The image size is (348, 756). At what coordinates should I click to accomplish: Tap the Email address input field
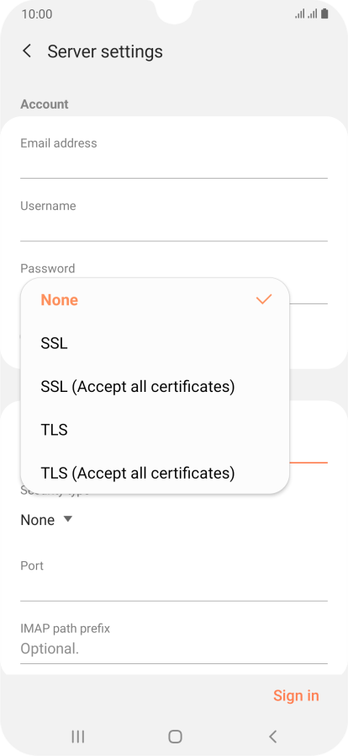[x=174, y=157]
